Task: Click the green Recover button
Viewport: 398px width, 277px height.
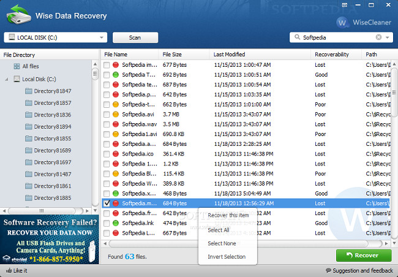Action: pos(364,255)
